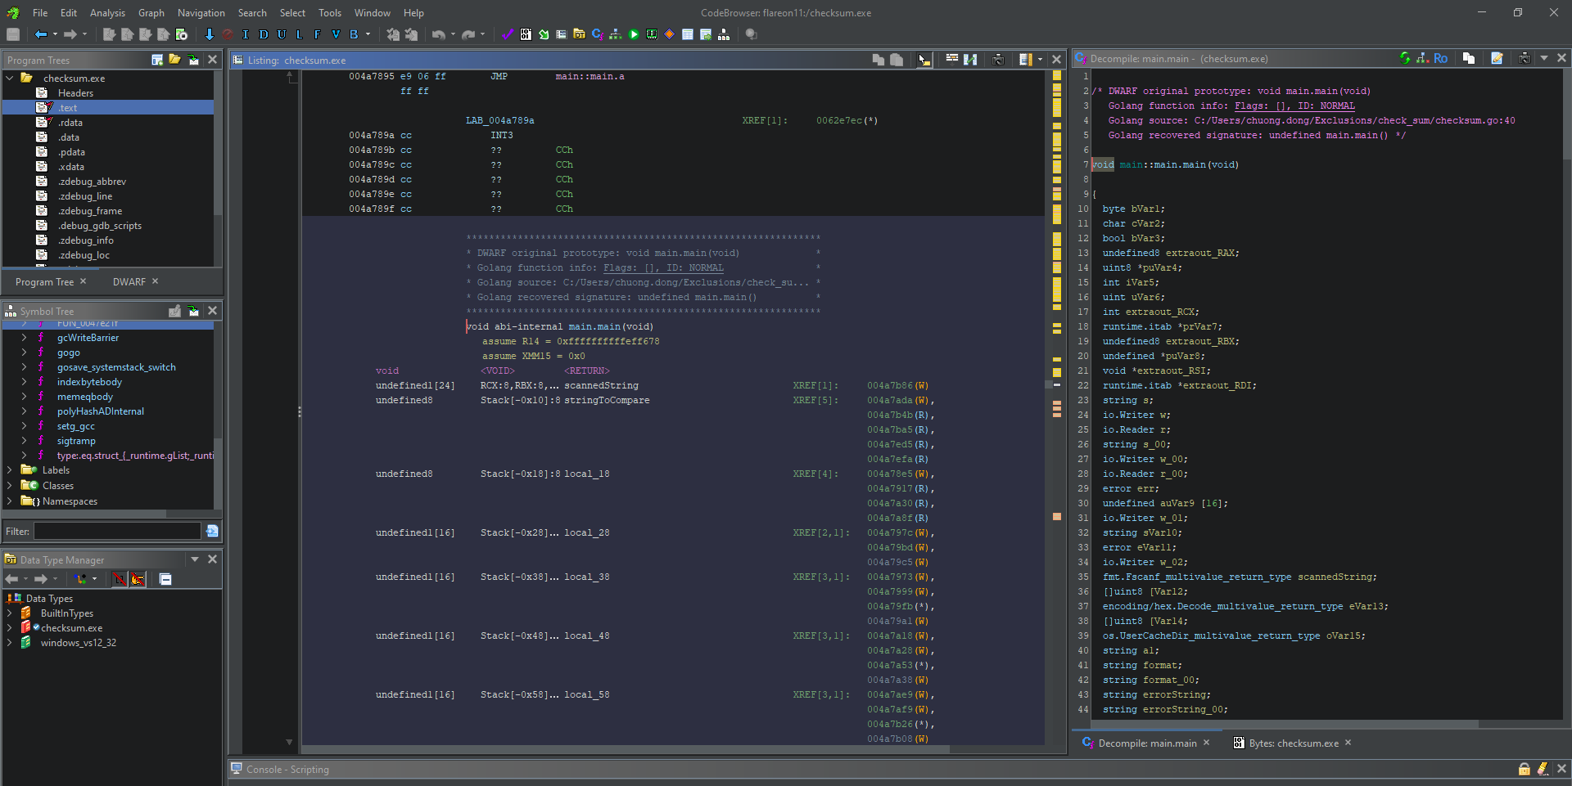Expand the BuiltInTypes data type node
This screenshot has width=1572, height=786.
pyautogui.click(x=9, y=613)
